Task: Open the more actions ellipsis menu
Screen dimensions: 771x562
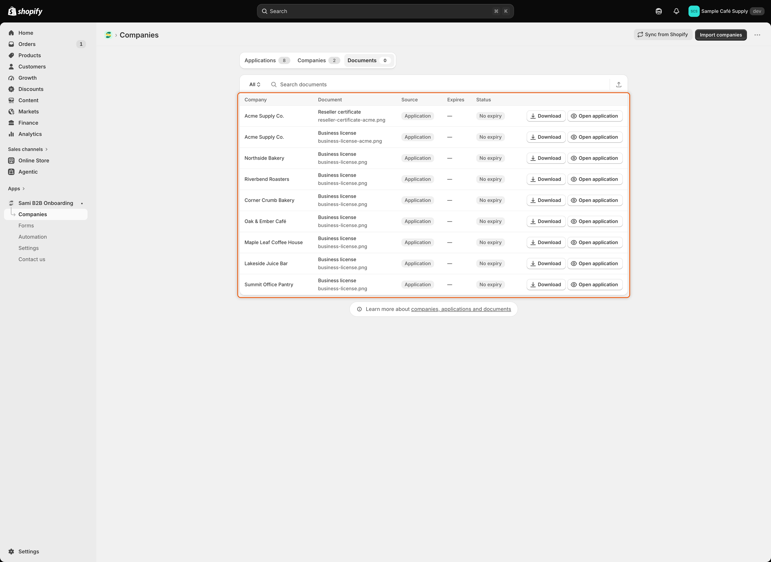Action: (757, 35)
